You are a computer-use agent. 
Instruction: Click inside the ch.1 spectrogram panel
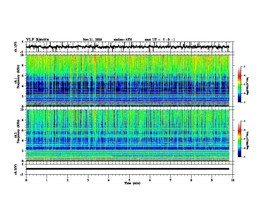pos(128,81)
